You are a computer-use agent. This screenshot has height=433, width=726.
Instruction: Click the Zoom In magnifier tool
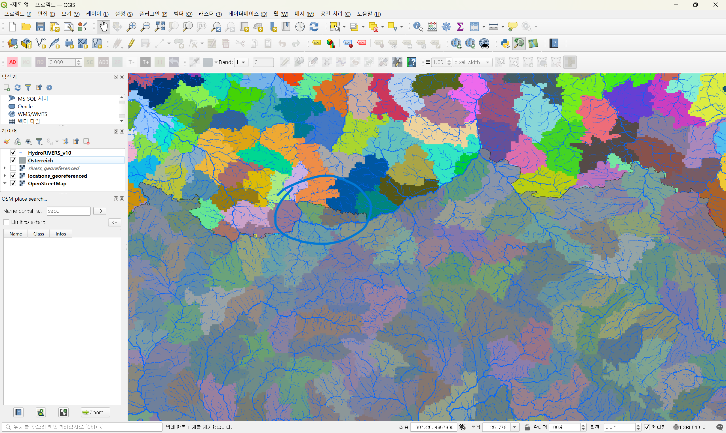click(x=131, y=27)
